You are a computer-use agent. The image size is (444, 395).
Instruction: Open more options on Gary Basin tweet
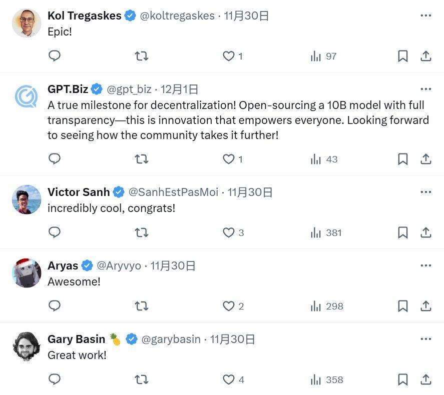click(x=425, y=339)
